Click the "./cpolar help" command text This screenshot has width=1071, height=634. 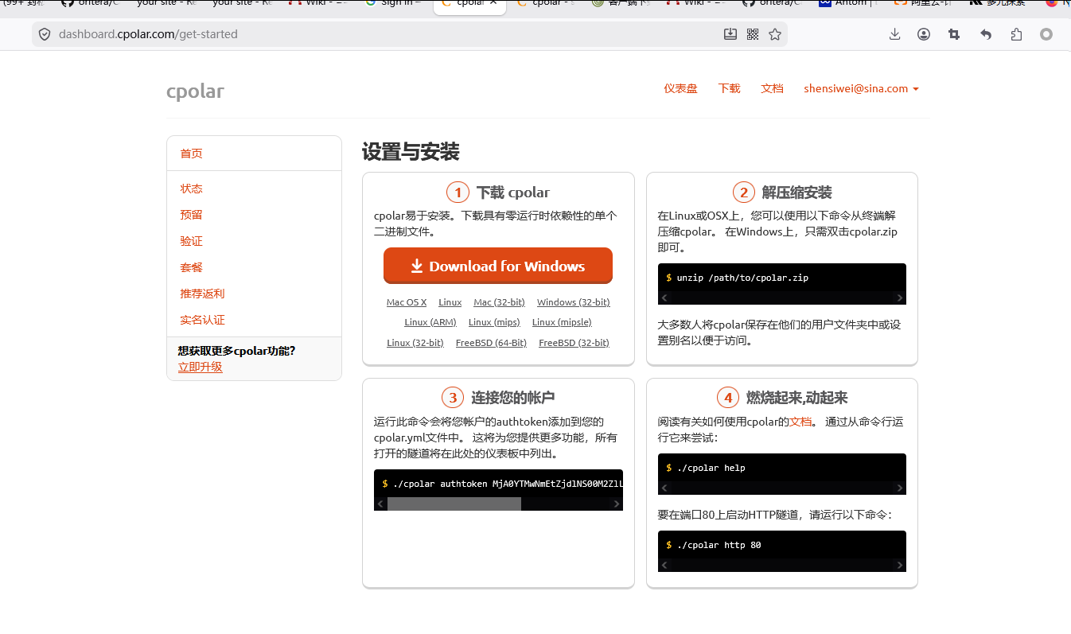click(x=711, y=468)
